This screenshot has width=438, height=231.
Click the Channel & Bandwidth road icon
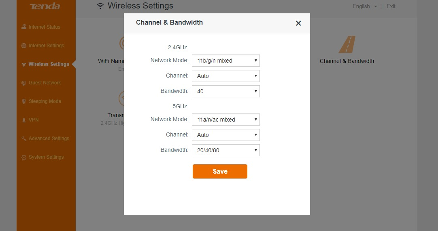(x=347, y=44)
